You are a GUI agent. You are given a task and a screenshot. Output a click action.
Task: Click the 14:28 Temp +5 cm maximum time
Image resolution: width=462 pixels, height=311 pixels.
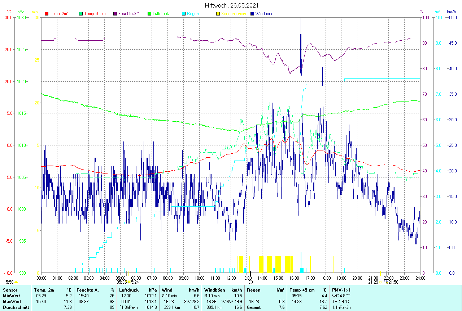(297, 301)
